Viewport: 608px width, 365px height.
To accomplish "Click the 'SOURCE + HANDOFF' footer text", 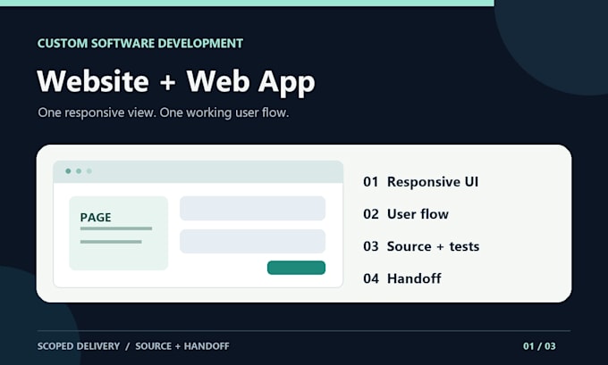I will coord(182,346).
